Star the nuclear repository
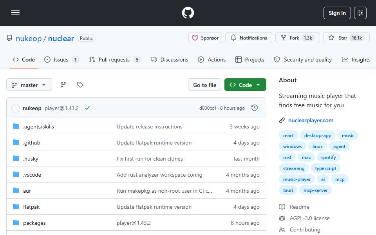The width and height of the screenshot is (376, 235). click(x=346, y=38)
